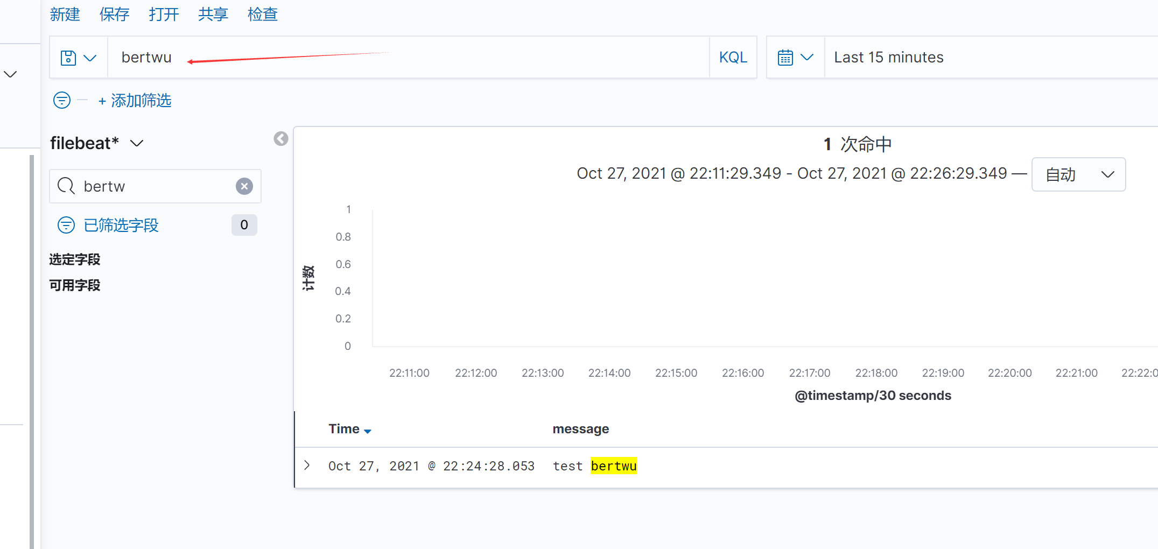
Task: Click the 选定字段 section heading
Action: (x=75, y=259)
